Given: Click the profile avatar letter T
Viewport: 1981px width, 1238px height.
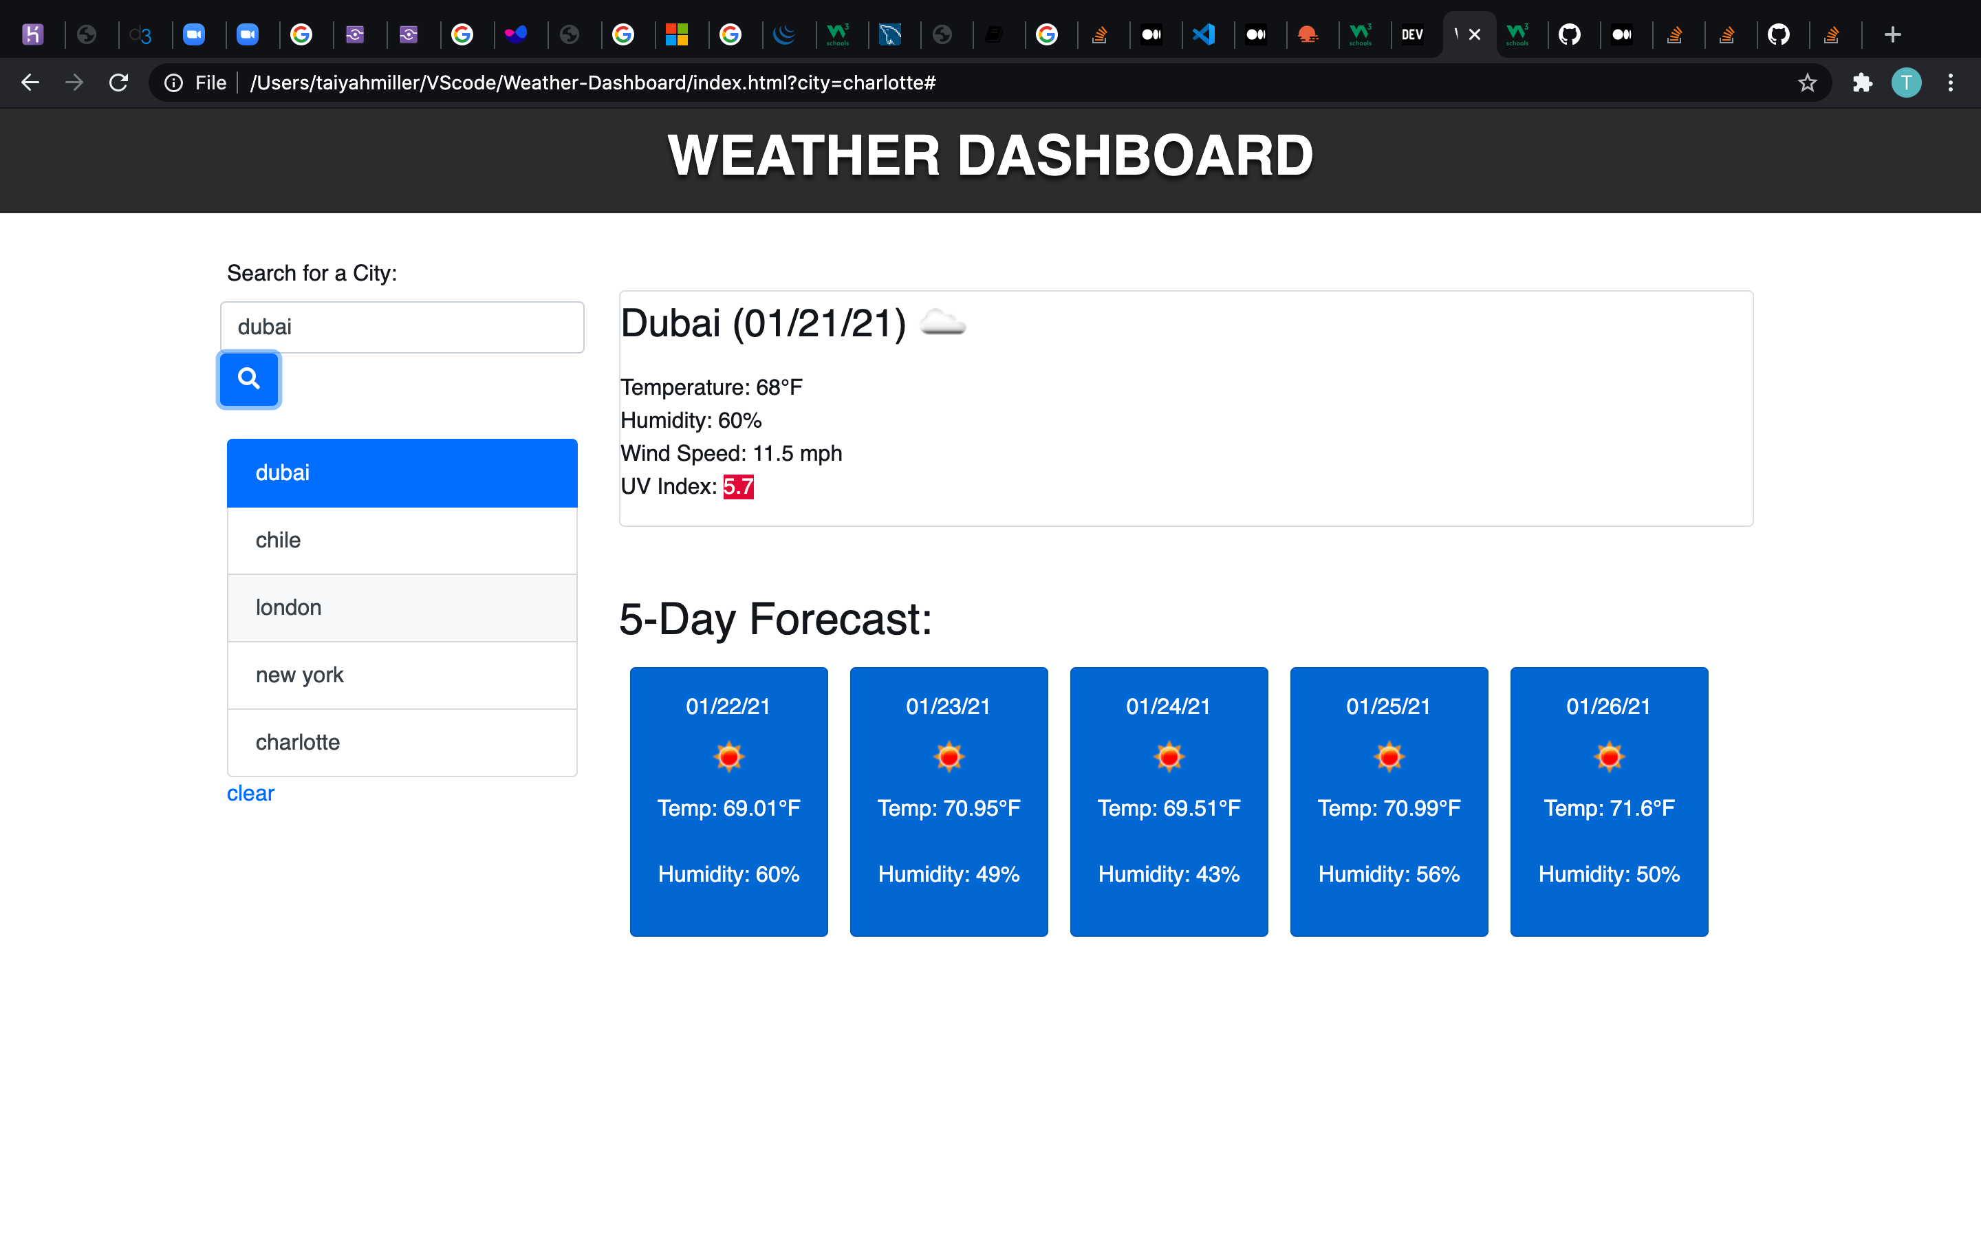Looking at the screenshot, I should [1906, 83].
